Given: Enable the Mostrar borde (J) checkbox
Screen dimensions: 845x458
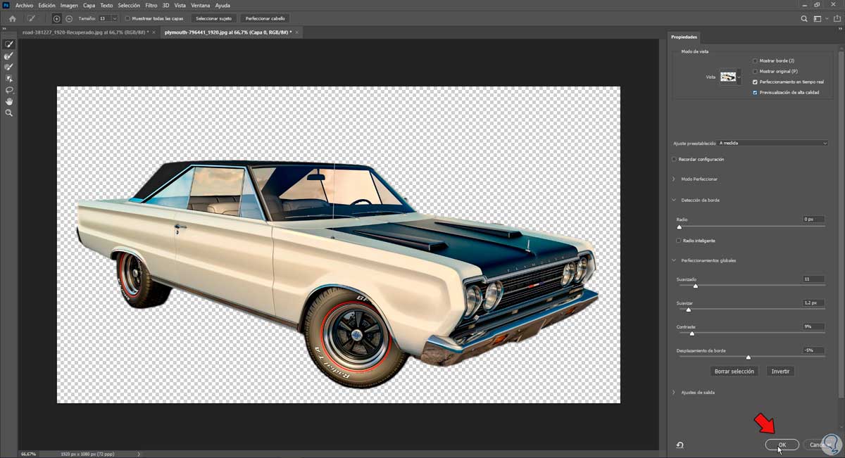Looking at the screenshot, I should point(756,61).
